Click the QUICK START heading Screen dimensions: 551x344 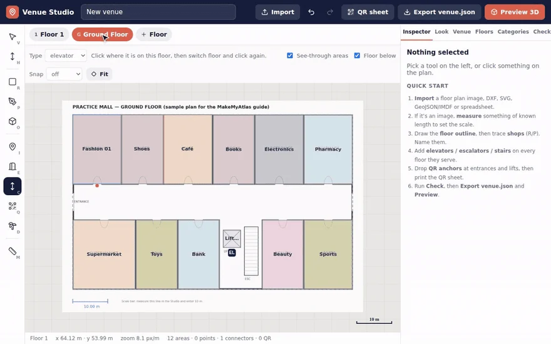(x=427, y=86)
